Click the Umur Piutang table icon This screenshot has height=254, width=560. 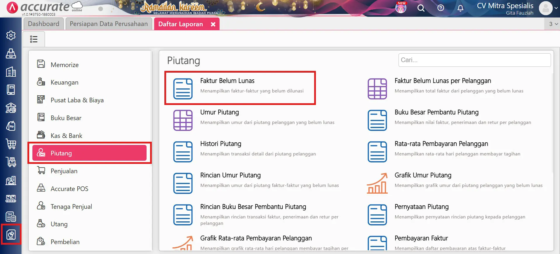click(x=183, y=120)
